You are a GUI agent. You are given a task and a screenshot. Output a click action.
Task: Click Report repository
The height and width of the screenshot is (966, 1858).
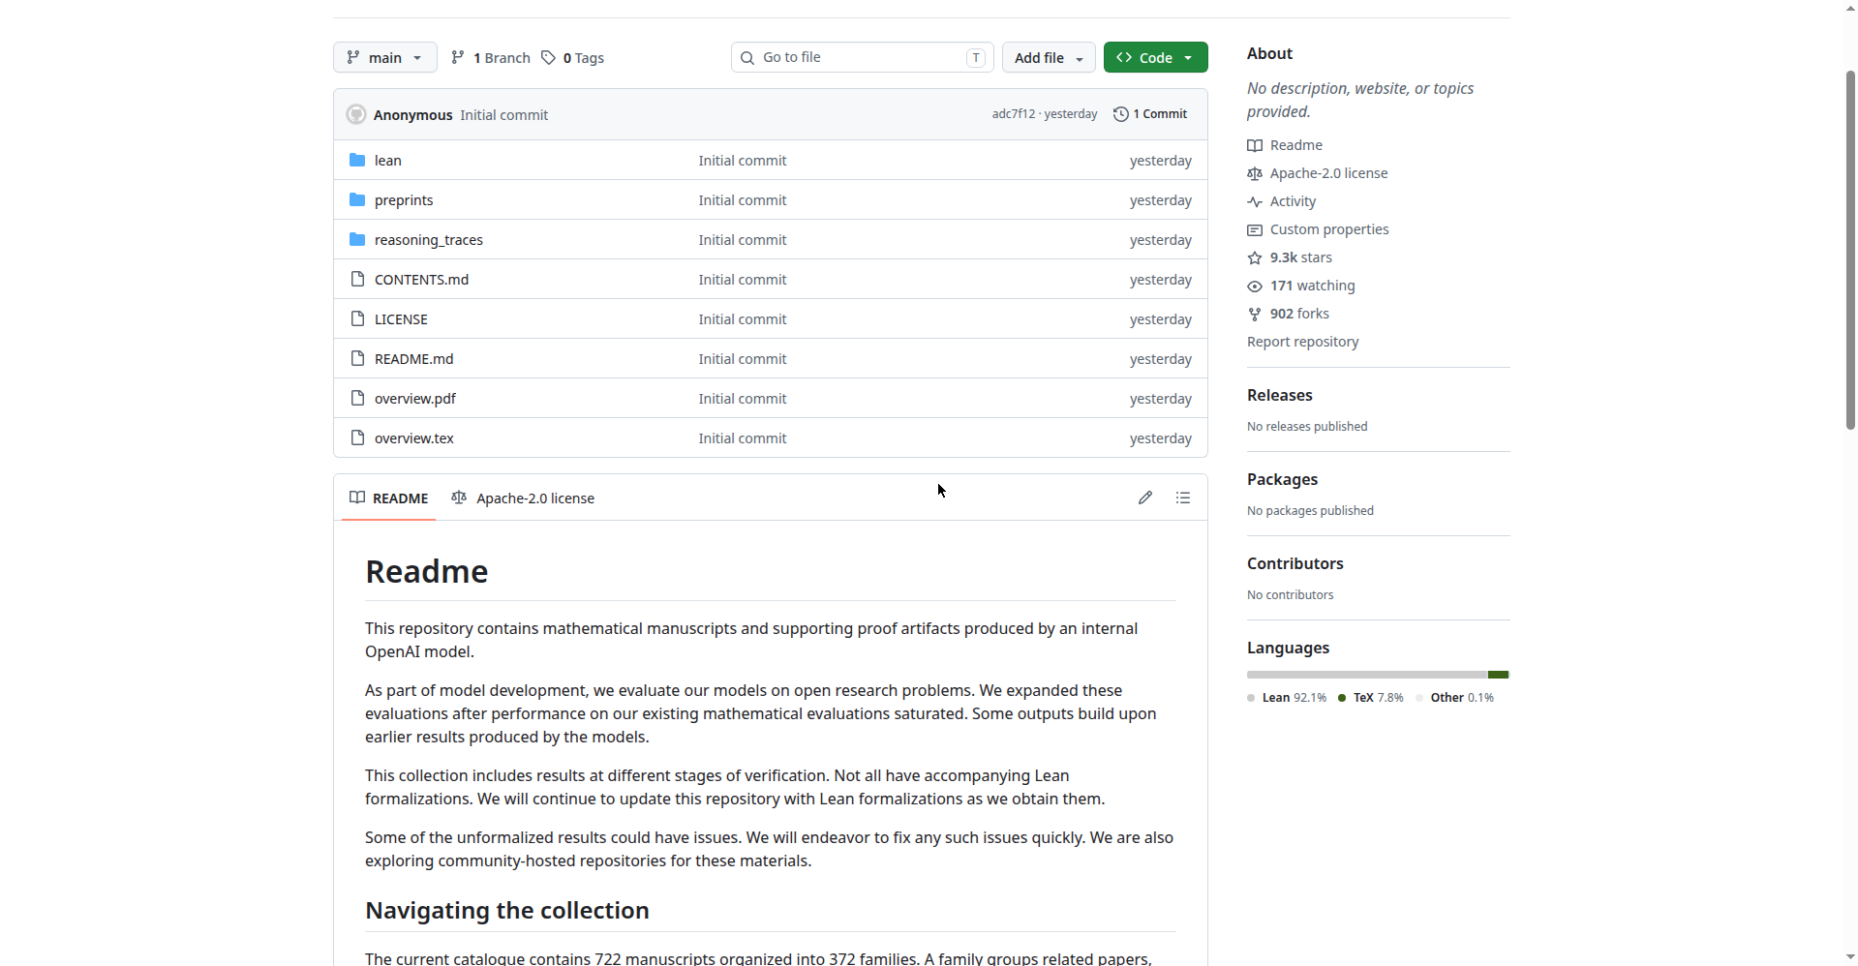1302,342
